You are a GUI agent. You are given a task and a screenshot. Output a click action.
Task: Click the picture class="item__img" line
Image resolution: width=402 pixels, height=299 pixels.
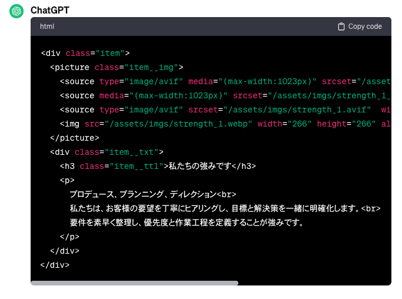pyautogui.click(x=117, y=68)
